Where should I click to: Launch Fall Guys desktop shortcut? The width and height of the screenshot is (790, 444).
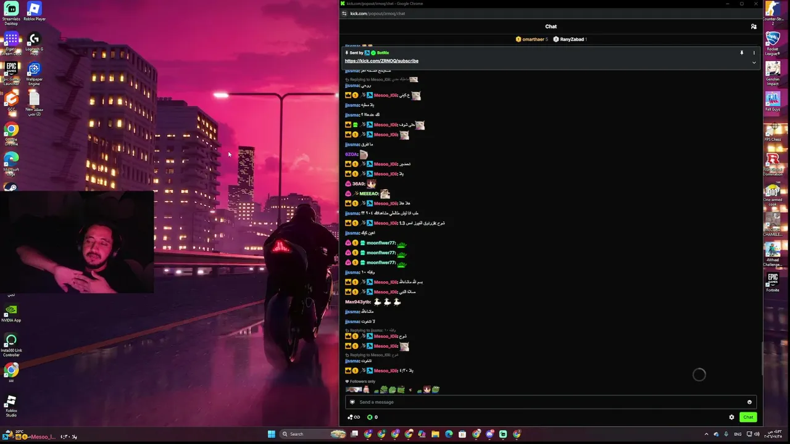(x=773, y=101)
